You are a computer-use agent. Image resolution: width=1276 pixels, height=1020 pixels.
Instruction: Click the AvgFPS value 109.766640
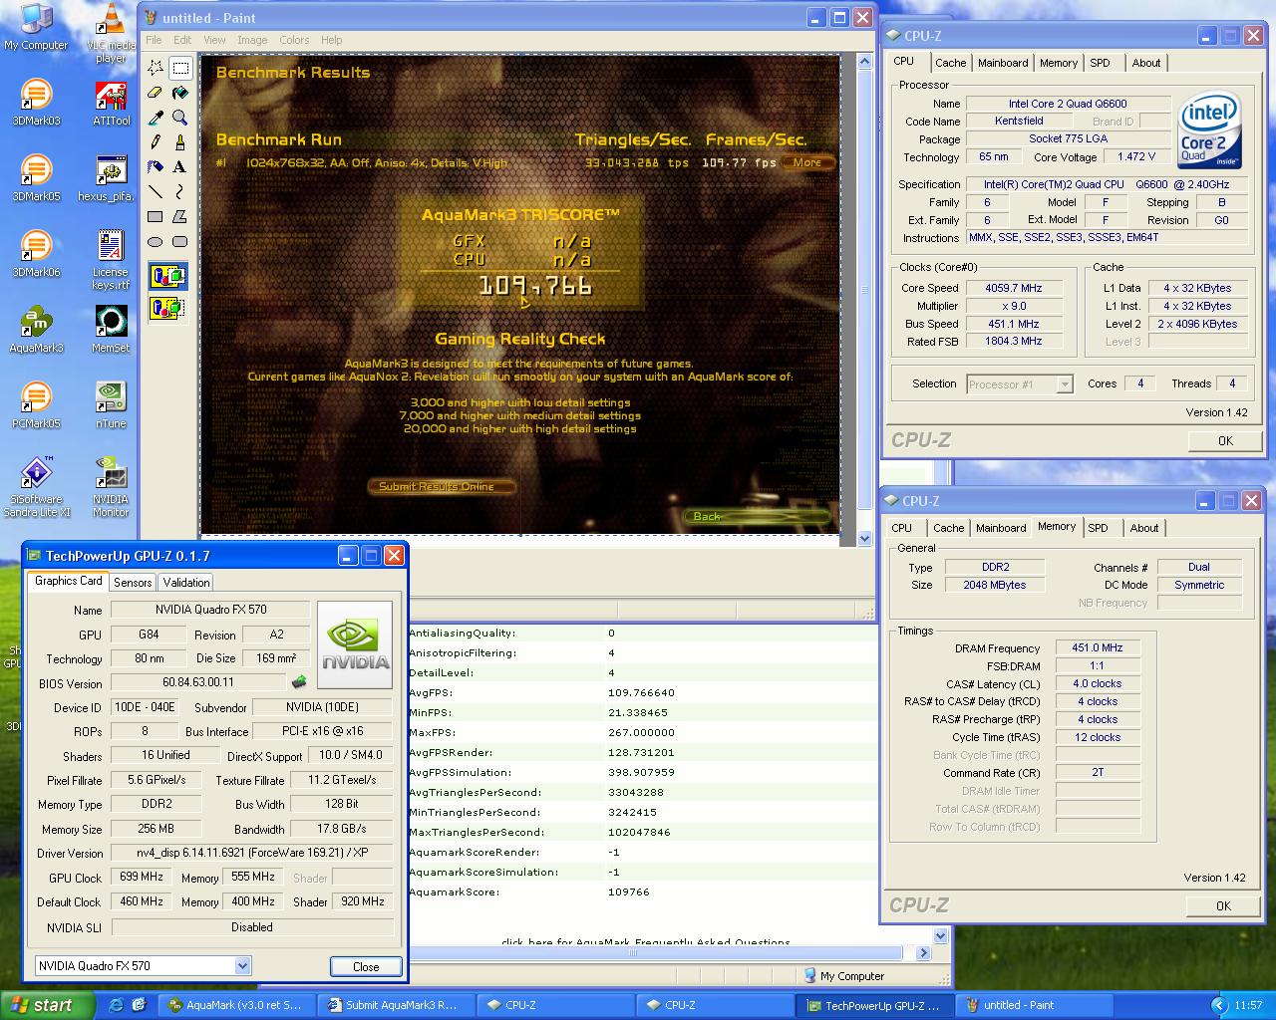(641, 692)
